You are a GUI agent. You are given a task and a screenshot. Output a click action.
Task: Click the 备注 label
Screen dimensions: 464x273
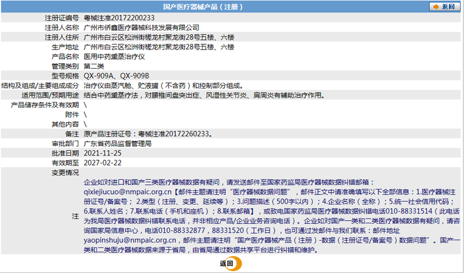pyautogui.click(x=72, y=134)
